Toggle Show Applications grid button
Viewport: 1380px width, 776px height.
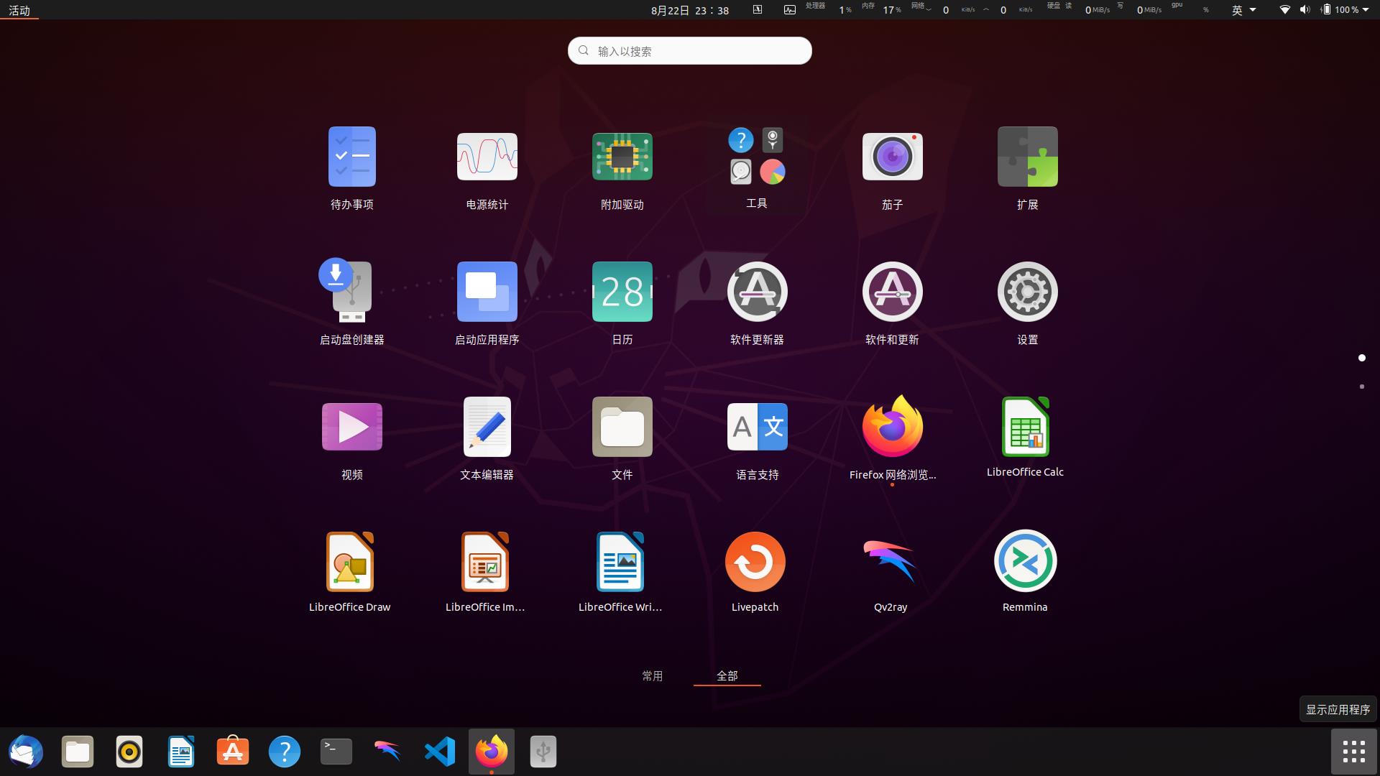tap(1353, 752)
